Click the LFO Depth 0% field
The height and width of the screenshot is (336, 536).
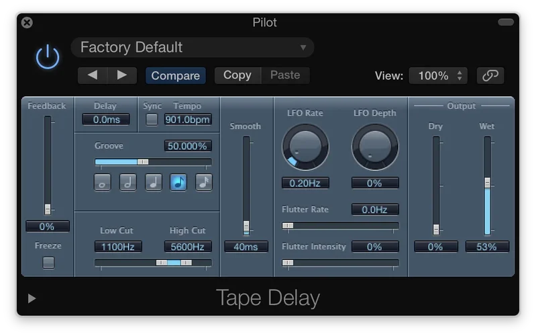pos(375,183)
